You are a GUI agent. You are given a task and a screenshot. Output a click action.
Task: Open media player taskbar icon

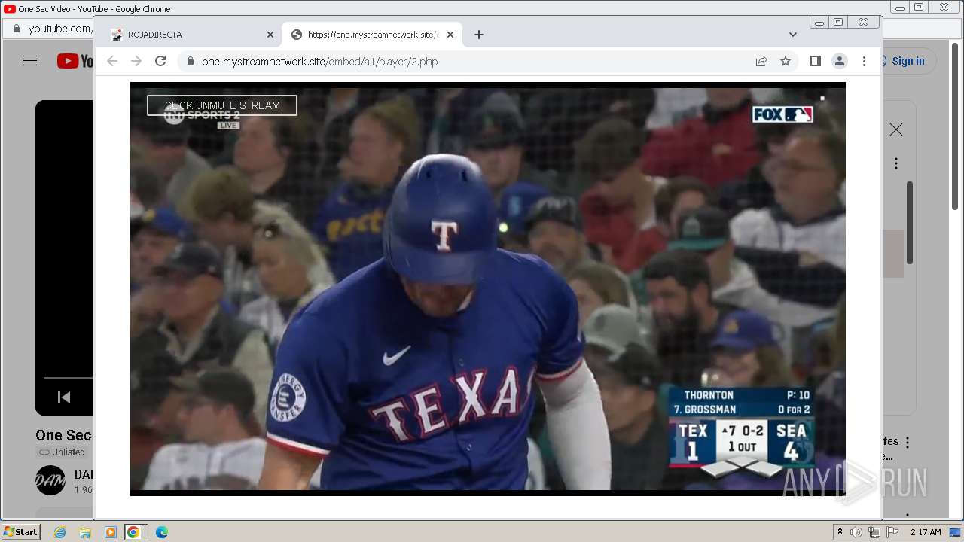[x=111, y=532]
